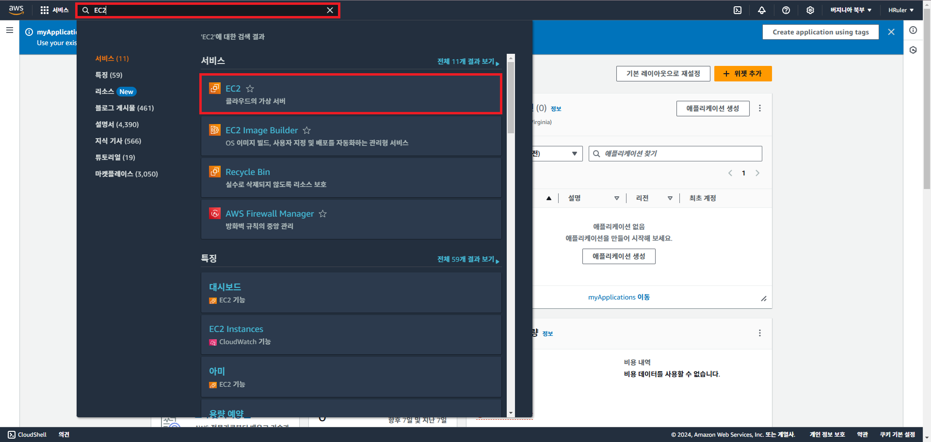Click the CloudShell icon in the footer
The width and height of the screenshot is (931, 442).
12,435
